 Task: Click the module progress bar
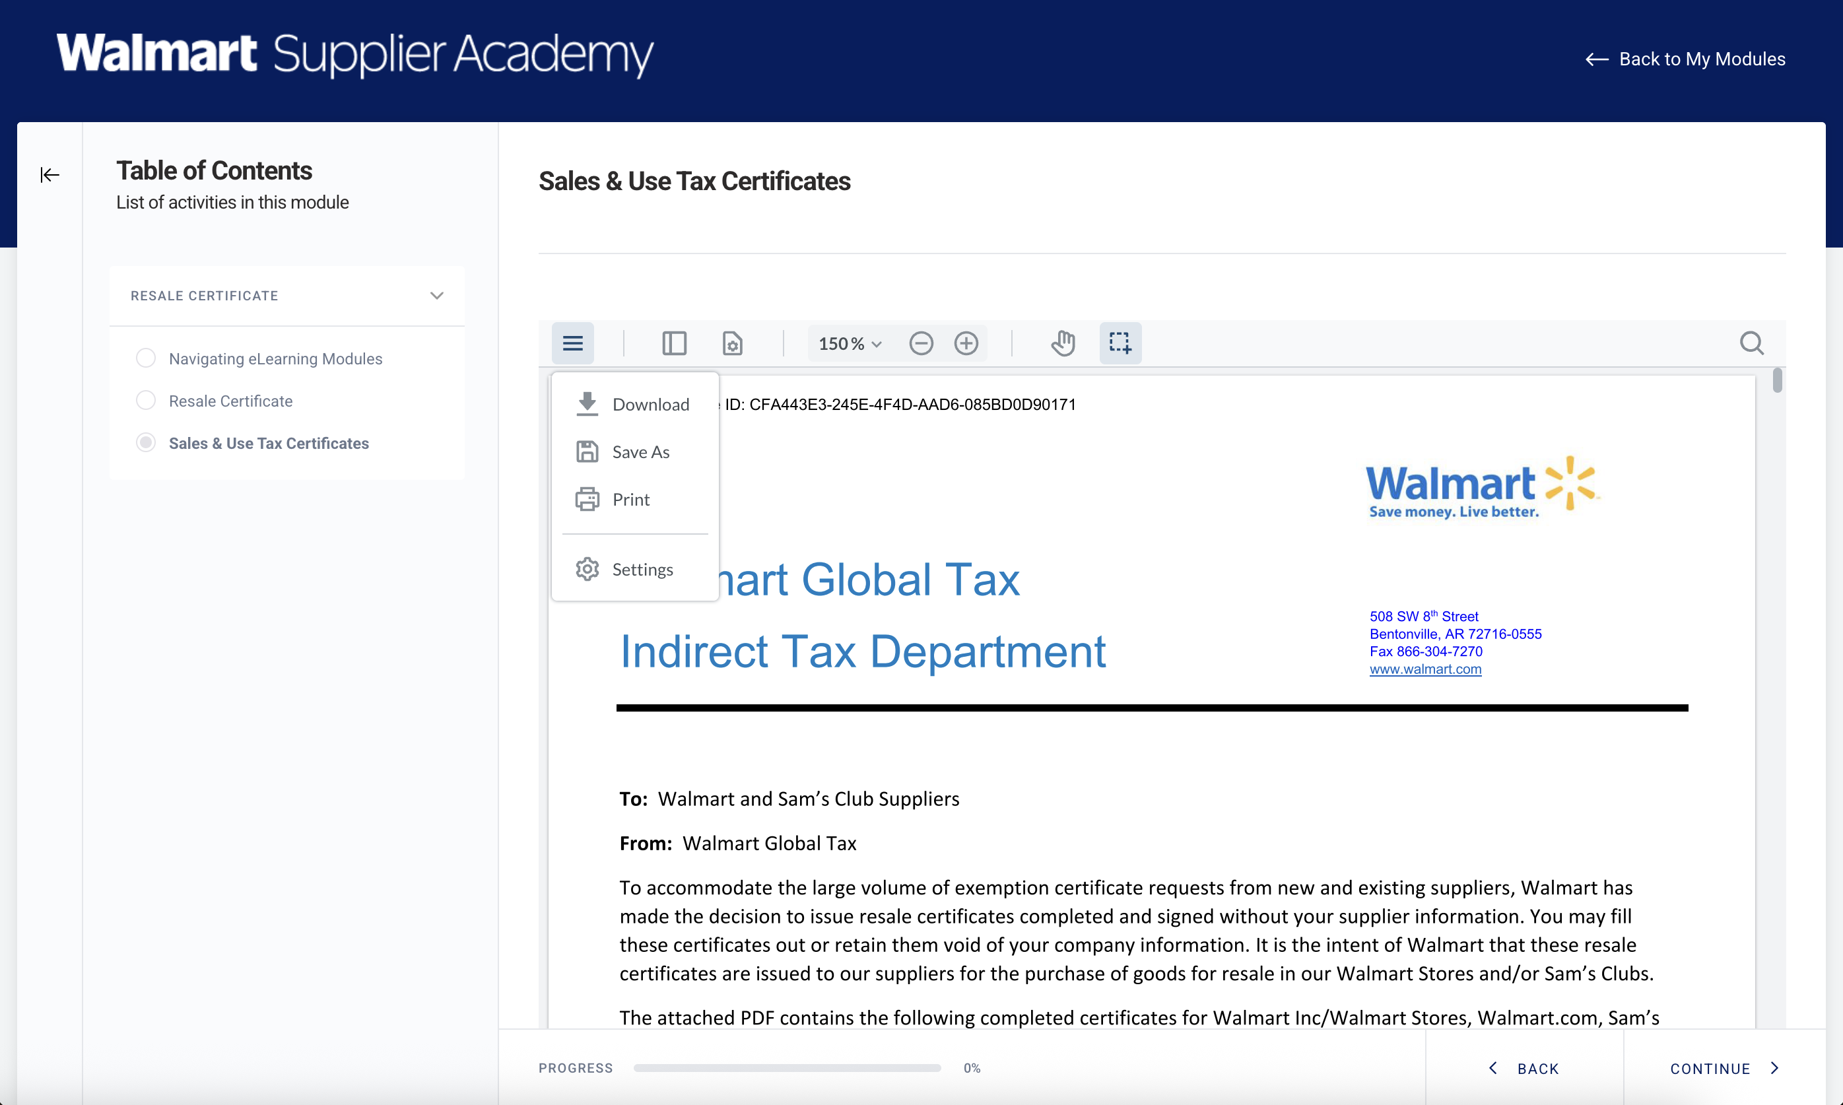pyautogui.click(x=787, y=1068)
